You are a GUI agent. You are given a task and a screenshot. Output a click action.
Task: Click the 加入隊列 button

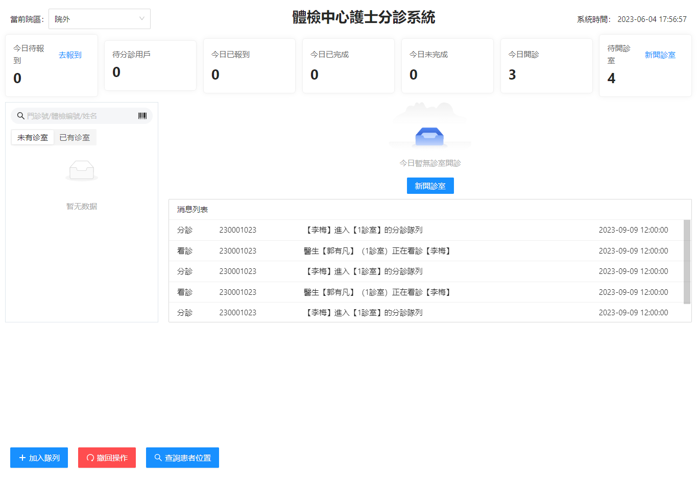39,458
